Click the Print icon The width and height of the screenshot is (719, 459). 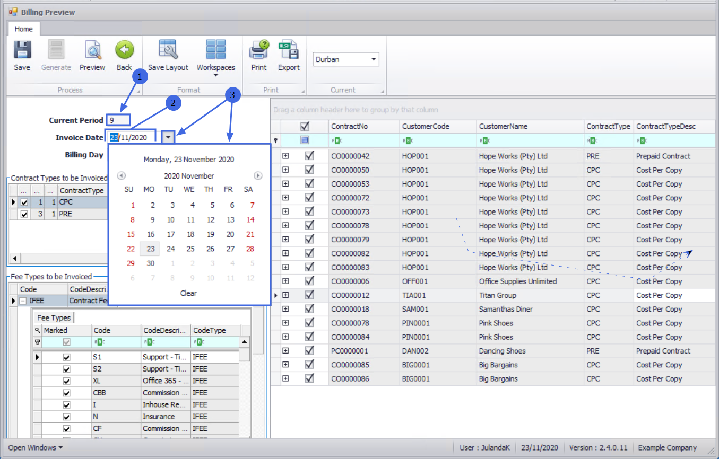click(x=259, y=51)
